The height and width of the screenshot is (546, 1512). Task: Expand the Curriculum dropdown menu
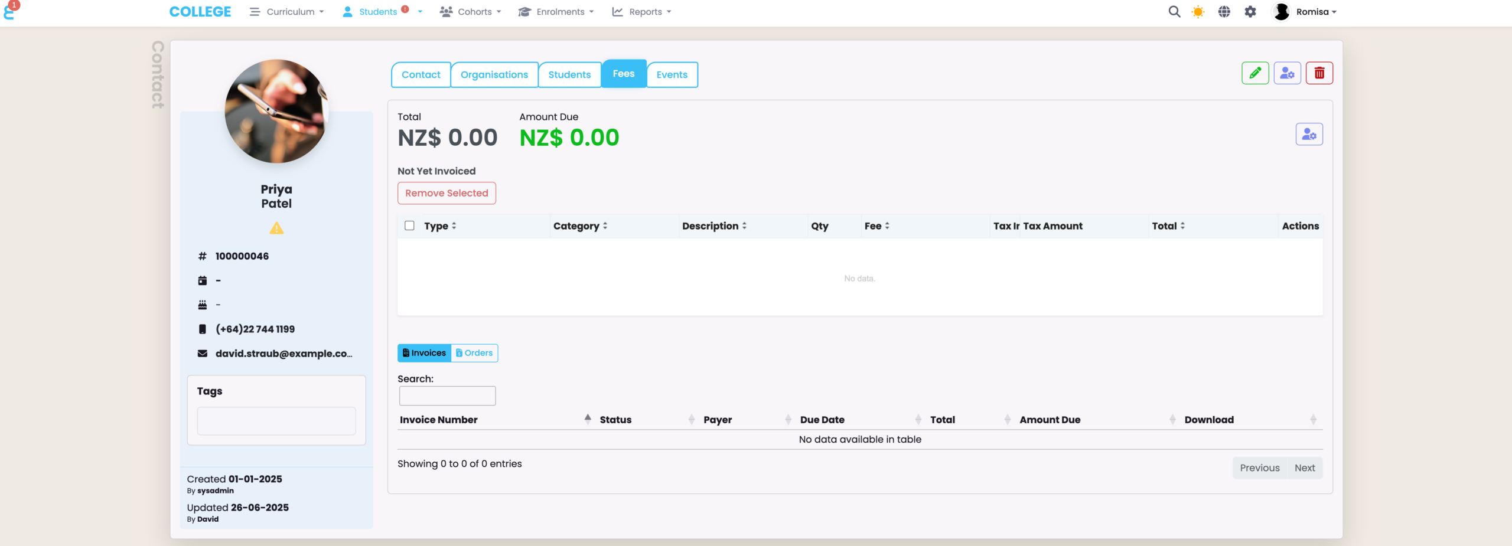pyautogui.click(x=287, y=12)
